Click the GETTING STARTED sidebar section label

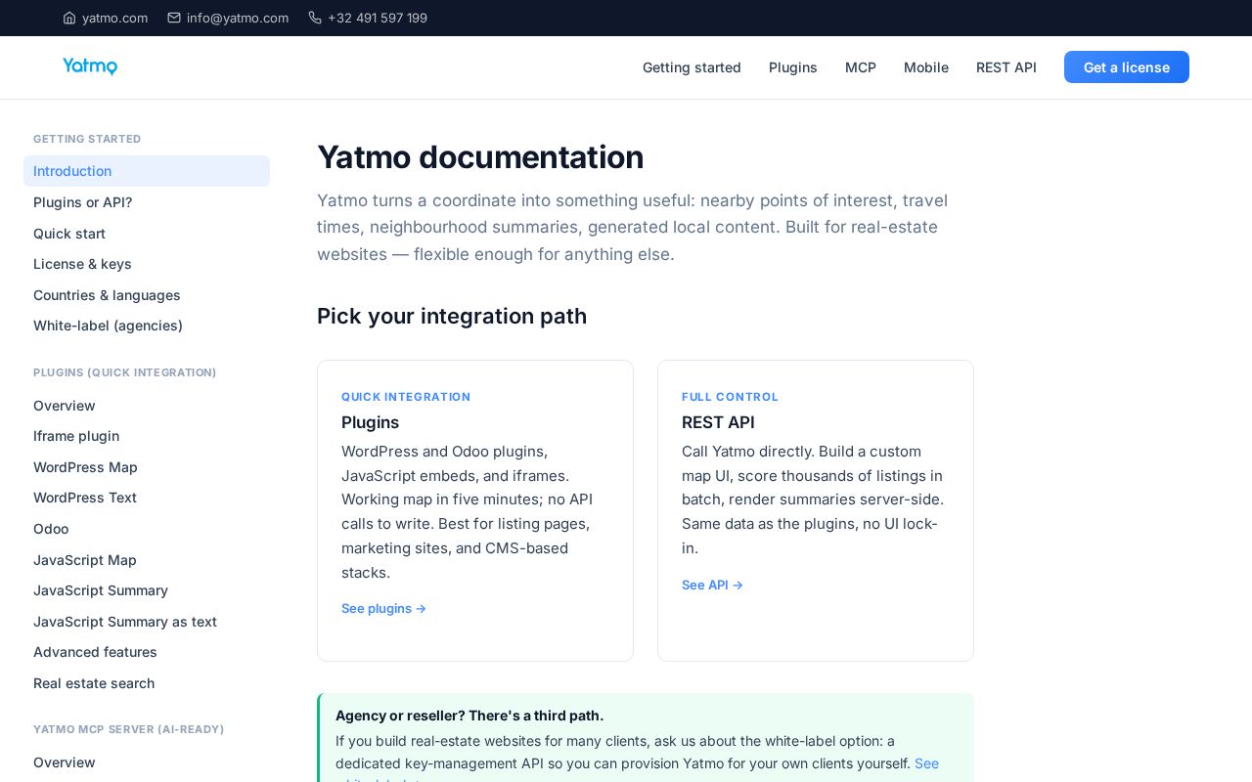87,139
